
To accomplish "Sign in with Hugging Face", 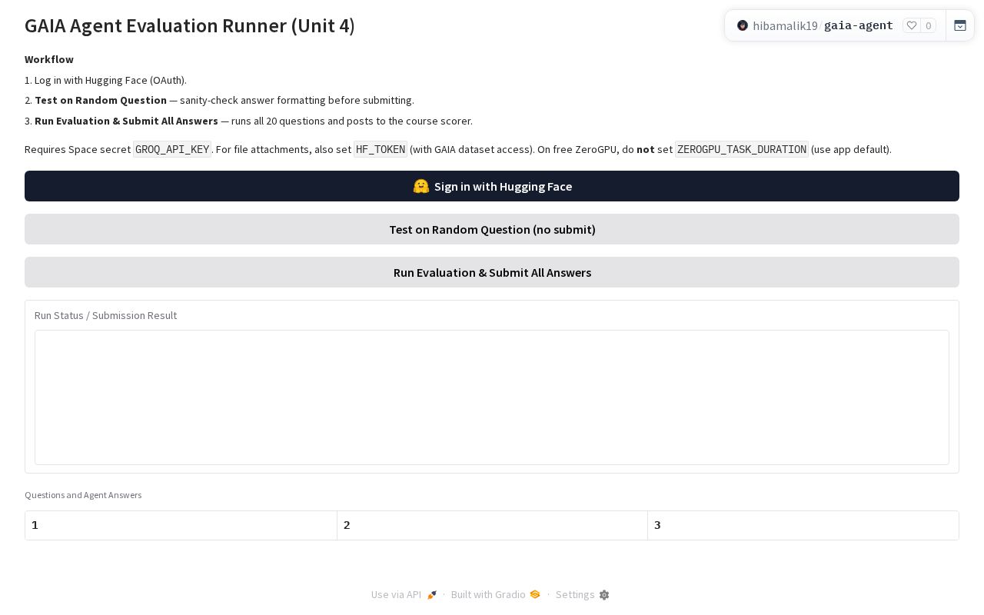I will point(492,186).
